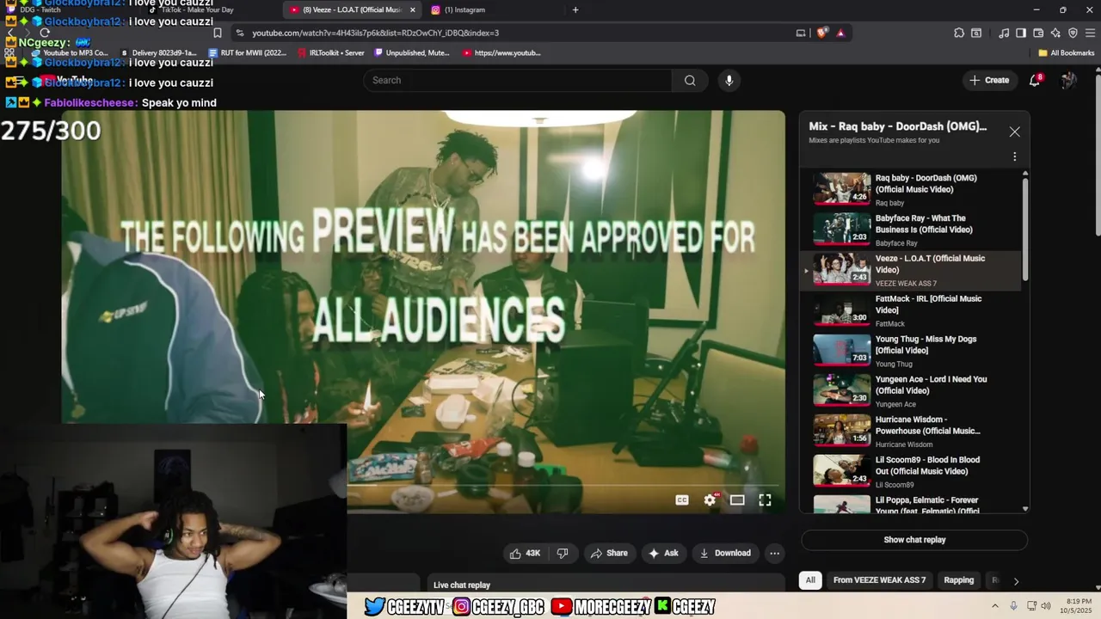Click the Create button
Viewport: 1101px width, 619px height.
989,80
